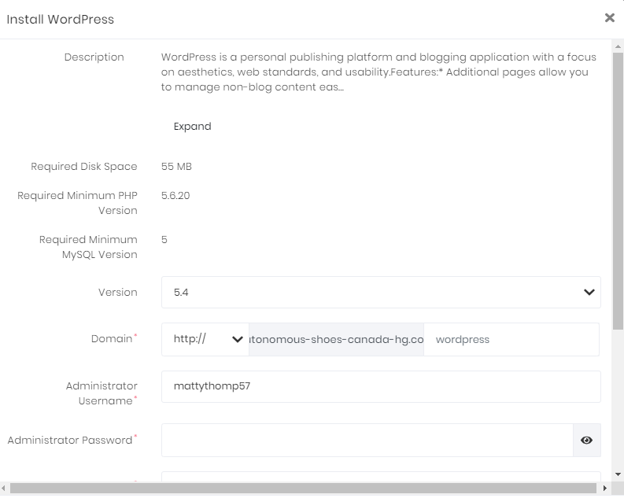This screenshot has height=498, width=624.
Task: Click the horizontal scrollbar thumb
Action: tap(303, 488)
